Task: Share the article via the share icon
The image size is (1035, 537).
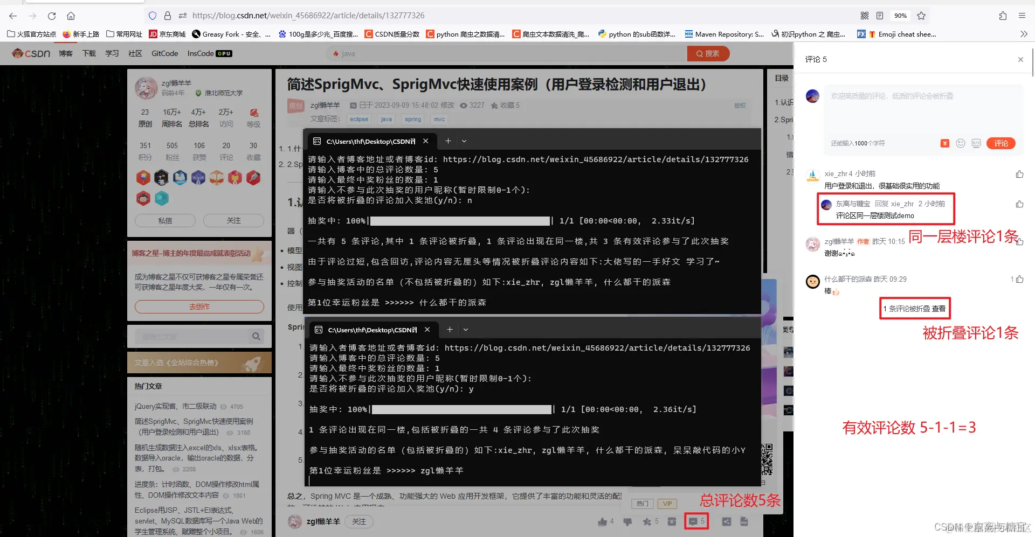Action: pyautogui.click(x=726, y=521)
